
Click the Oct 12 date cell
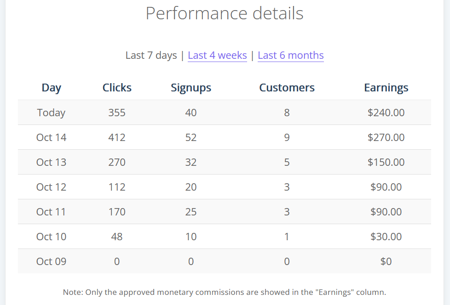[x=52, y=187]
